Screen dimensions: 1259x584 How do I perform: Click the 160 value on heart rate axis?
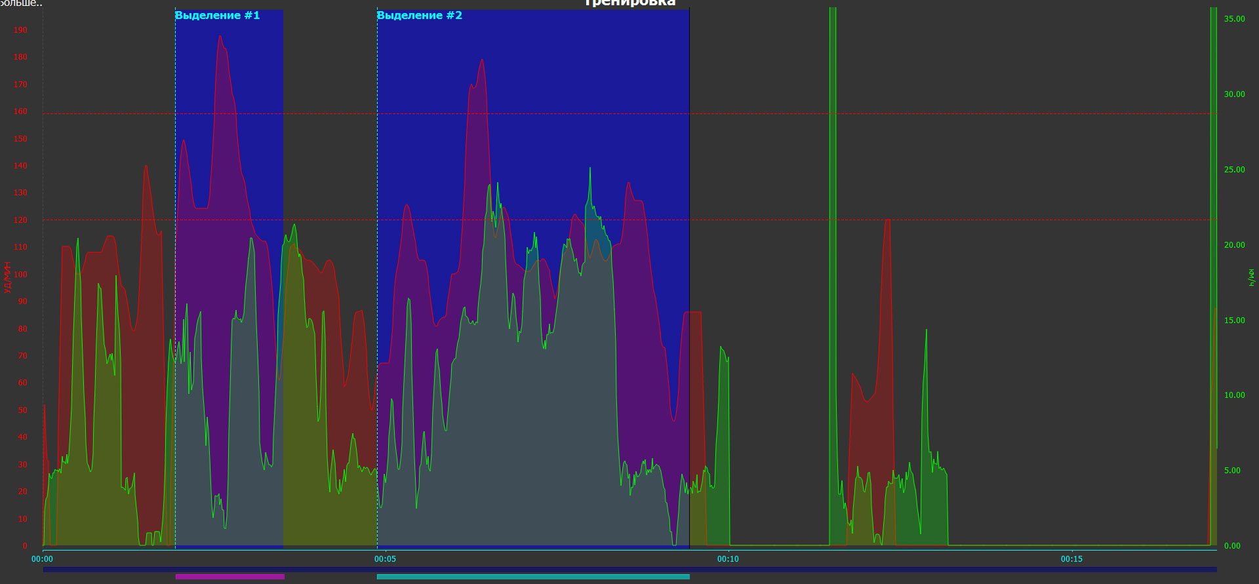(x=21, y=111)
